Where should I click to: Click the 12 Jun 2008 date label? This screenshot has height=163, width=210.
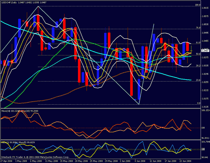click(x=156, y=161)
